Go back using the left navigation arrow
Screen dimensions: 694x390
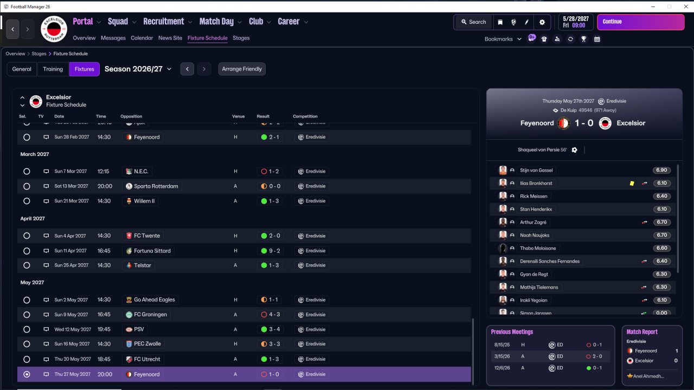tap(13, 29)
